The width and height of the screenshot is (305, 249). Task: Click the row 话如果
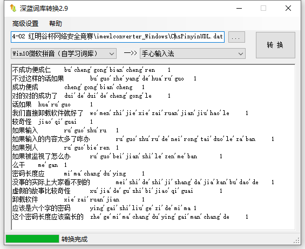(52, 104)
